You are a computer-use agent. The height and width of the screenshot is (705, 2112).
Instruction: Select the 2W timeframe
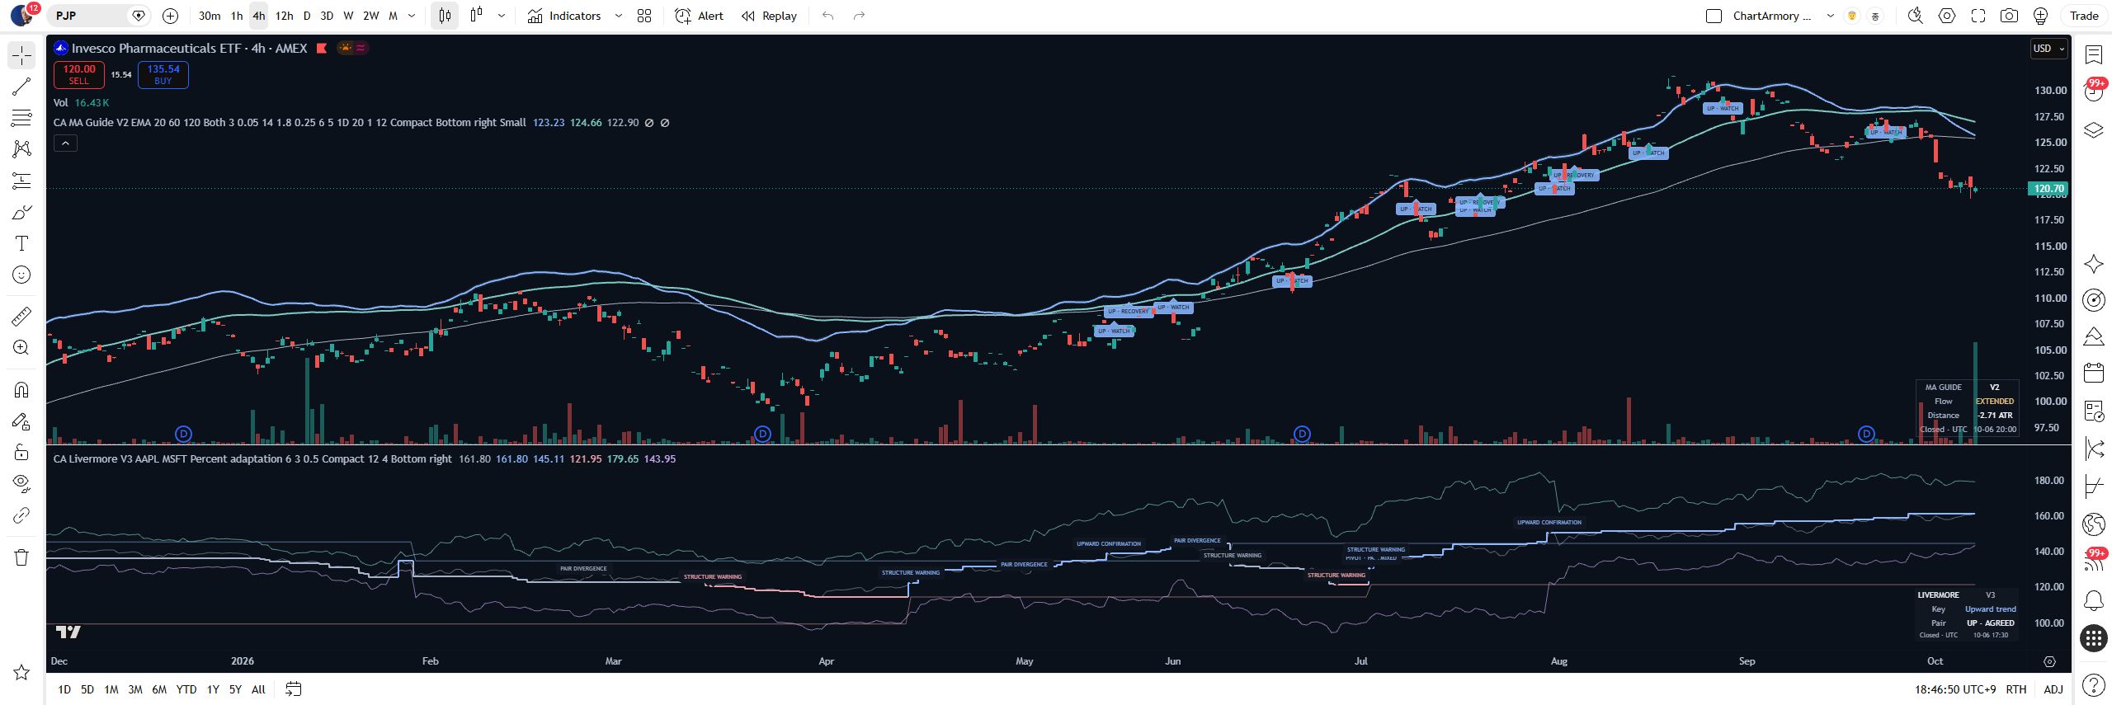371,16
